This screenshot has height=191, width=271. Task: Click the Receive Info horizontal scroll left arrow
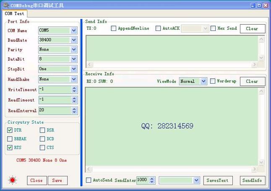pyautogui.click(x=89, y=169)
